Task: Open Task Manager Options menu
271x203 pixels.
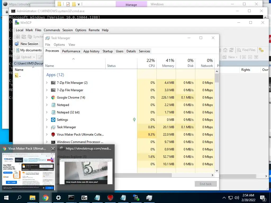Action: pos(59,44)
